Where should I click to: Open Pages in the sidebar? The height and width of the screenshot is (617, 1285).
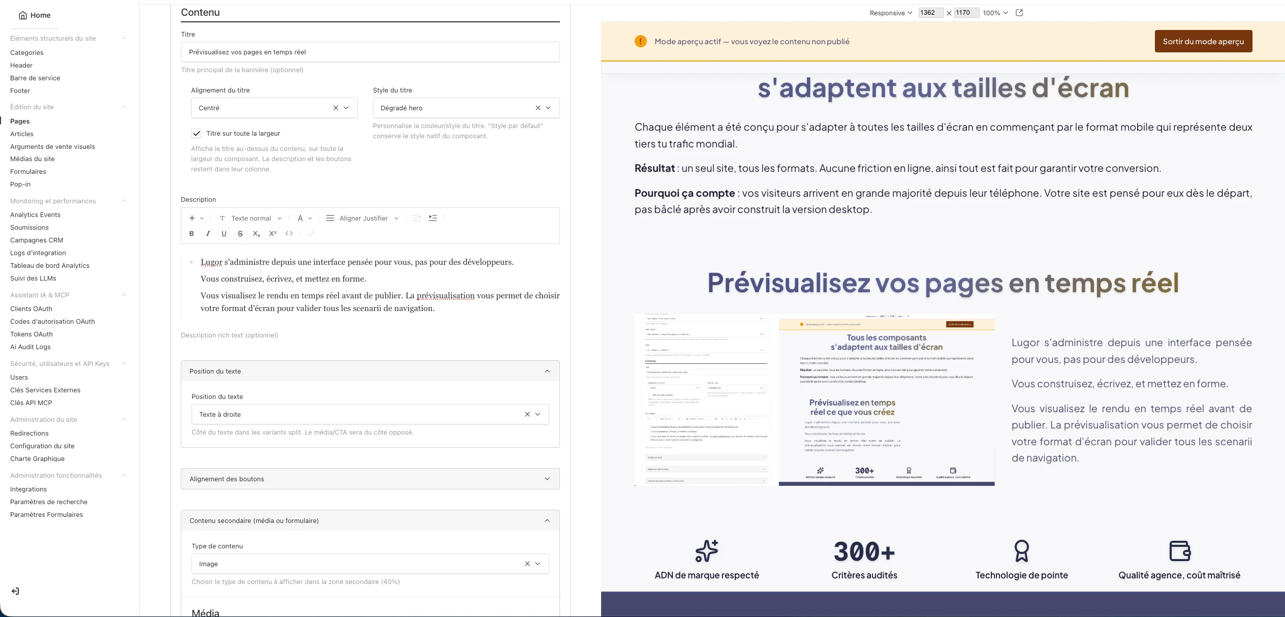[x=20, y=121]
